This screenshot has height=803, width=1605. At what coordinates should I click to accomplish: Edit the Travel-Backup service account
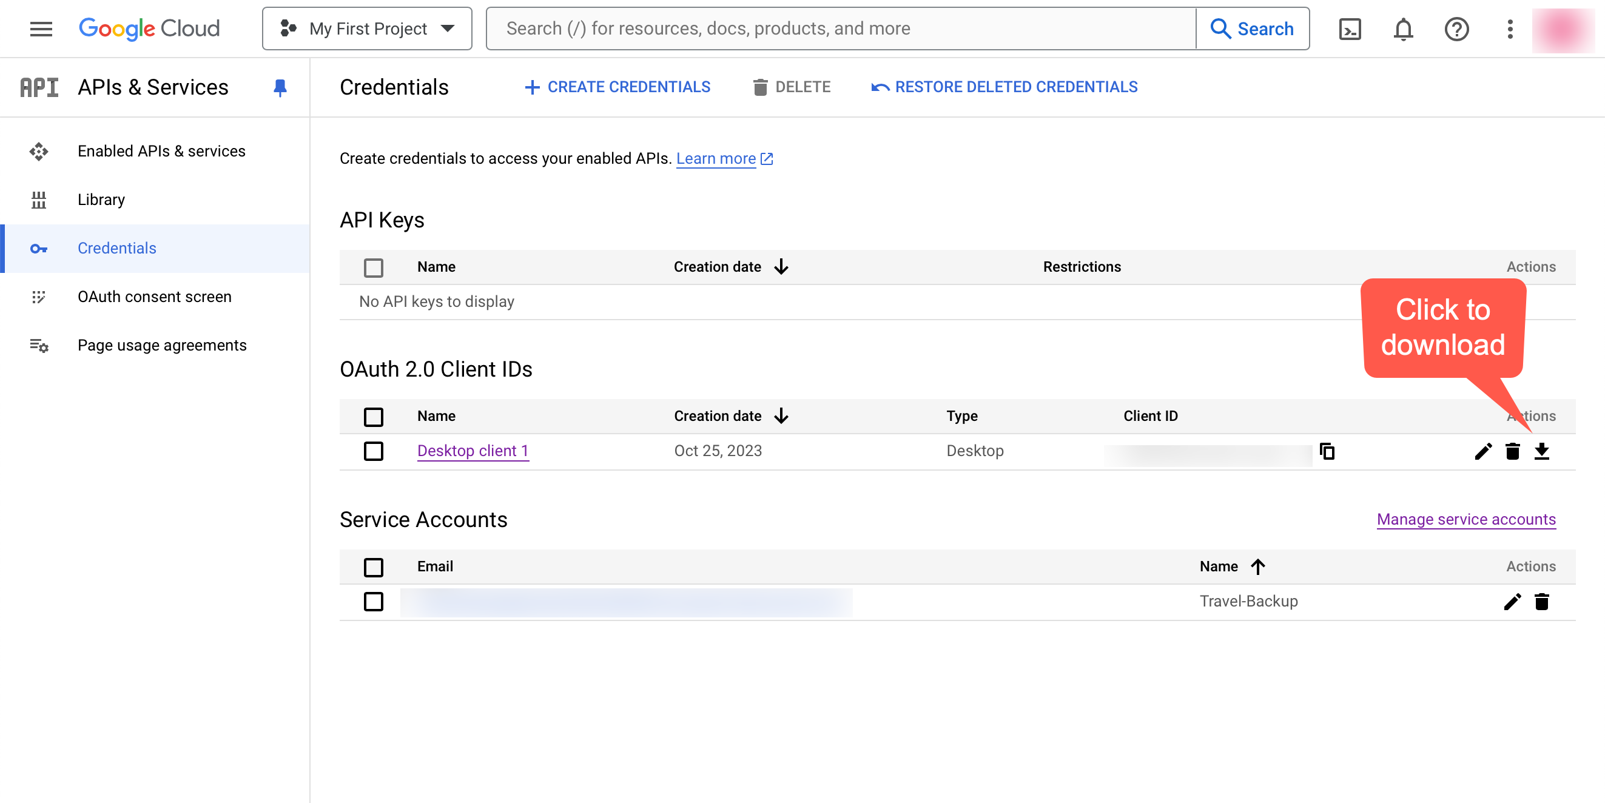click(x=1512, y=602)
